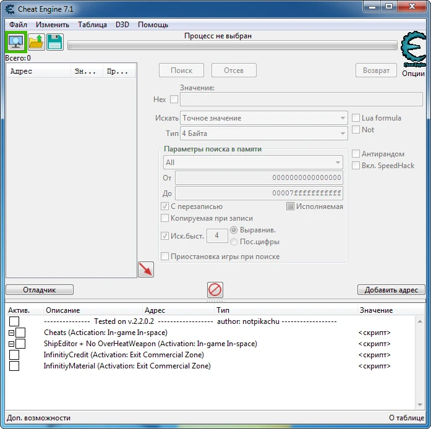431x429 pixels.
Task: Click the open table folder icon
Action: (36, 42)
